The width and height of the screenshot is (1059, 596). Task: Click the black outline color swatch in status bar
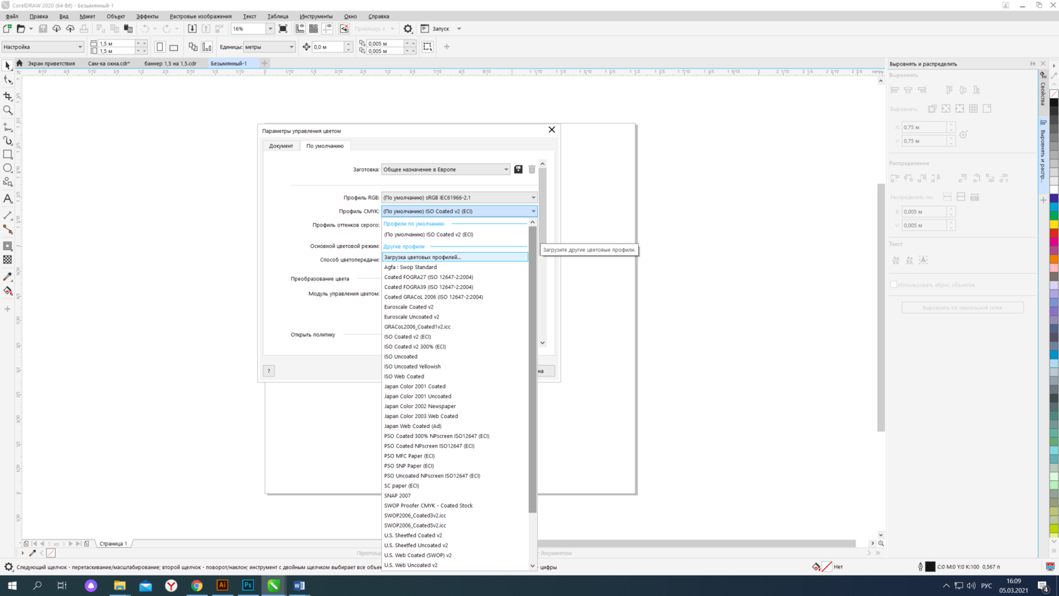pos(930,566)
